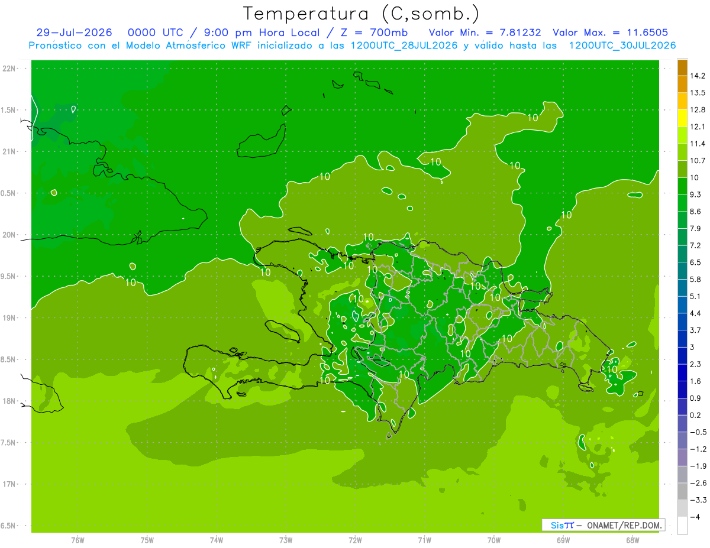Click the "70W" longitude axis label

pos(494,540)
